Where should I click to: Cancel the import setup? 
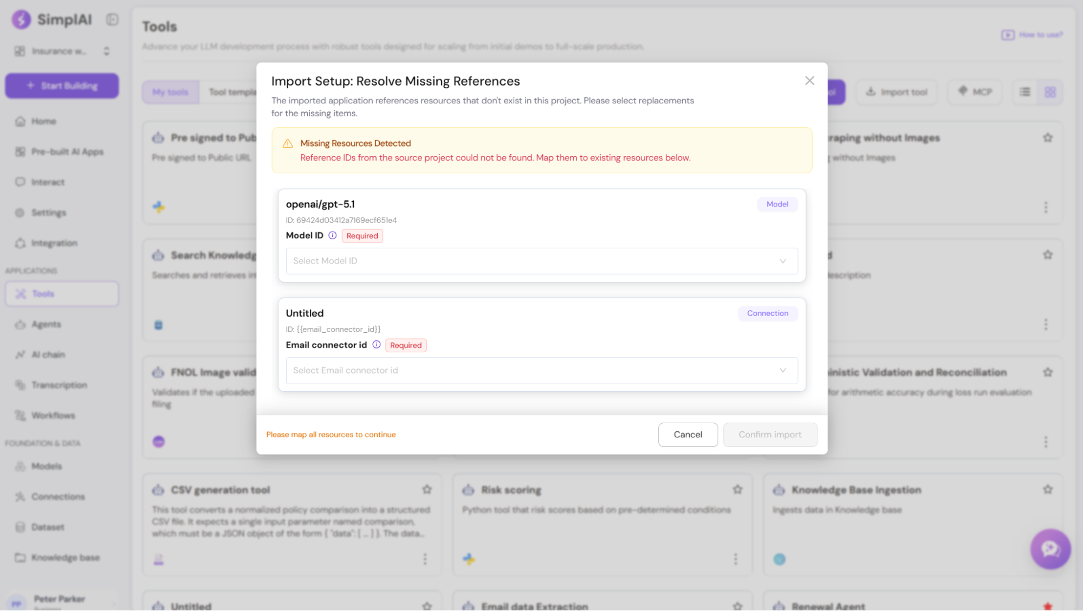pos(688,435)
